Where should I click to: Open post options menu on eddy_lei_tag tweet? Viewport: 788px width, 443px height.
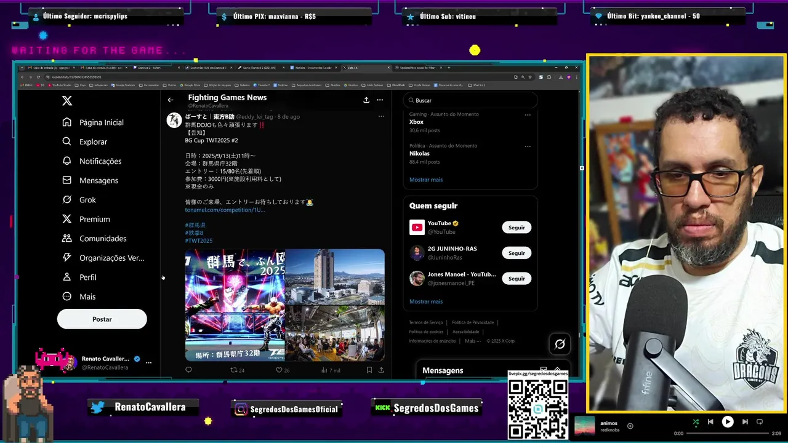click(381, 116)
